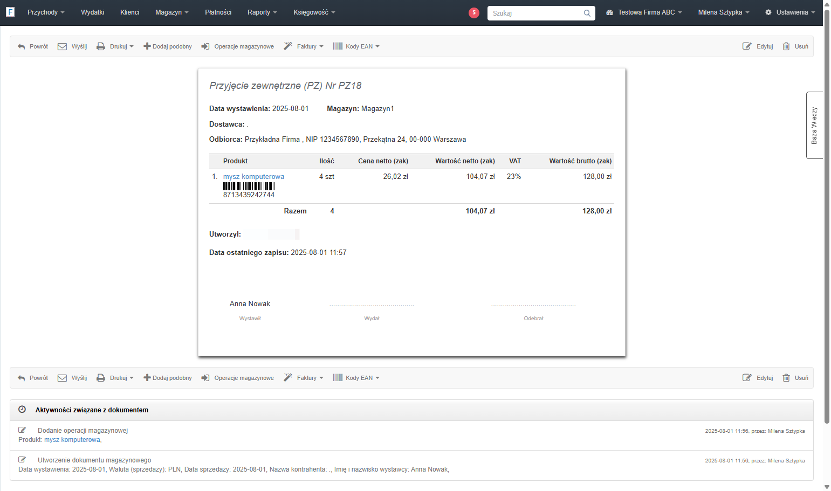
Task: Click the top Powrót button label
Action: pos(39,46)
